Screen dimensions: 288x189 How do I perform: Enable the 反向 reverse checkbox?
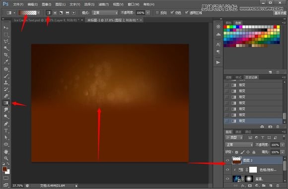click(157, 13)
